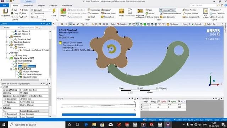Click the Keyframe Animation icon
The width and height of the screenshot is (227, 128).
click(x=140, y=11)
